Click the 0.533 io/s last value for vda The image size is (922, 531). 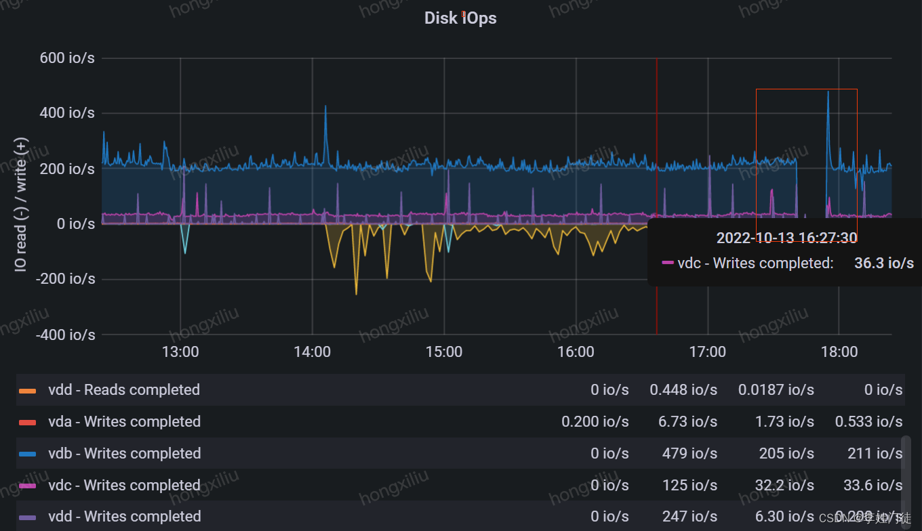tap(868, 422)
